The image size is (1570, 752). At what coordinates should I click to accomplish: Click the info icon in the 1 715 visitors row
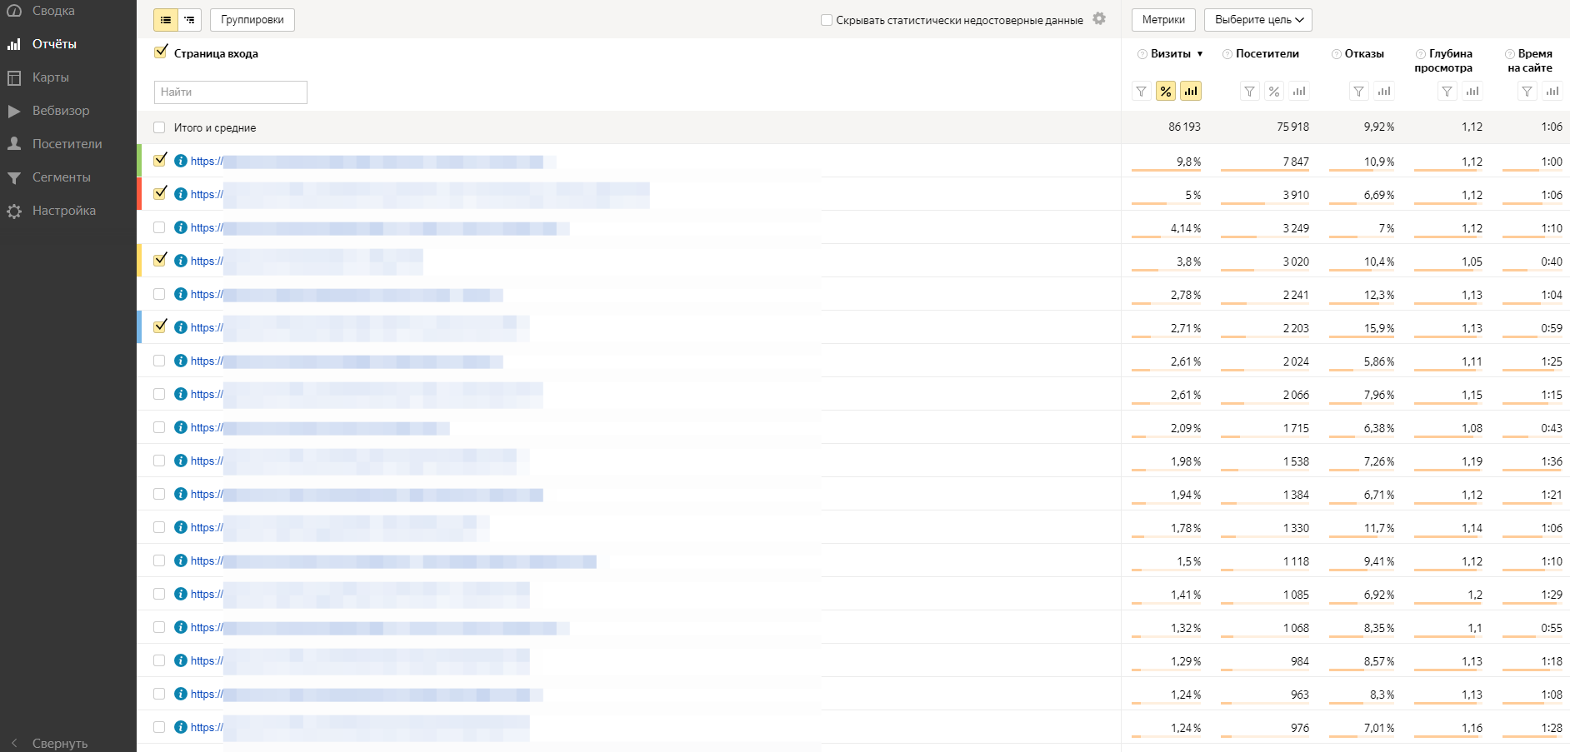click(181, 427)
